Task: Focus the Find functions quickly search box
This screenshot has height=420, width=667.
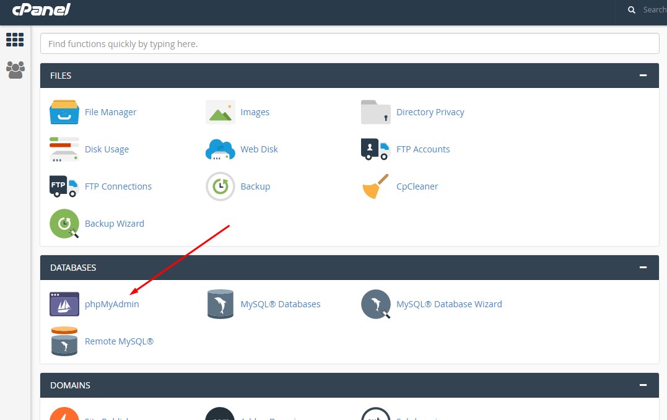Action: [x=350, y=44]
